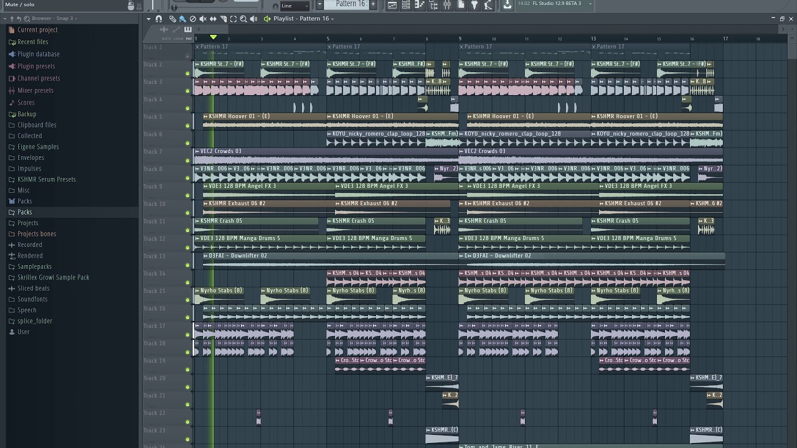This screenshot has width=797, height=448.
Task: Select the Mute tool in Playlist toolbar
Action: [x=203, y=19]
